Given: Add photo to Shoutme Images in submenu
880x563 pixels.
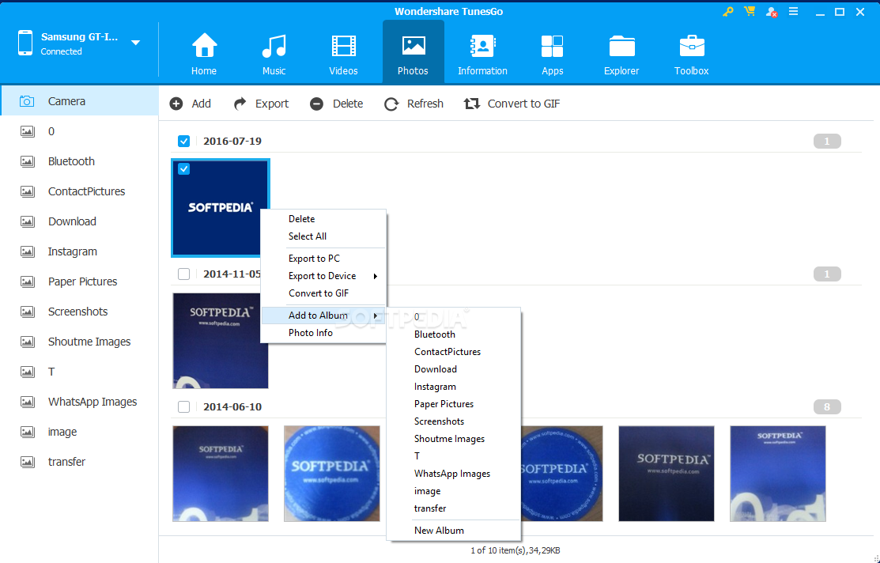Looking at the screenshot, I should pyautogui.click(x=454, y=438).
